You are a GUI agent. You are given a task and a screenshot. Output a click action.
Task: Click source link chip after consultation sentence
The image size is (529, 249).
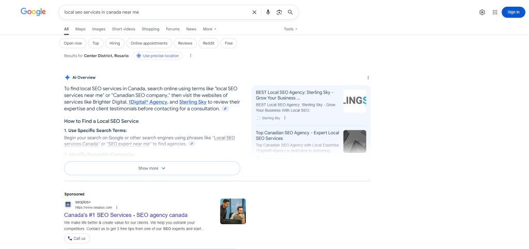[225, 109]
